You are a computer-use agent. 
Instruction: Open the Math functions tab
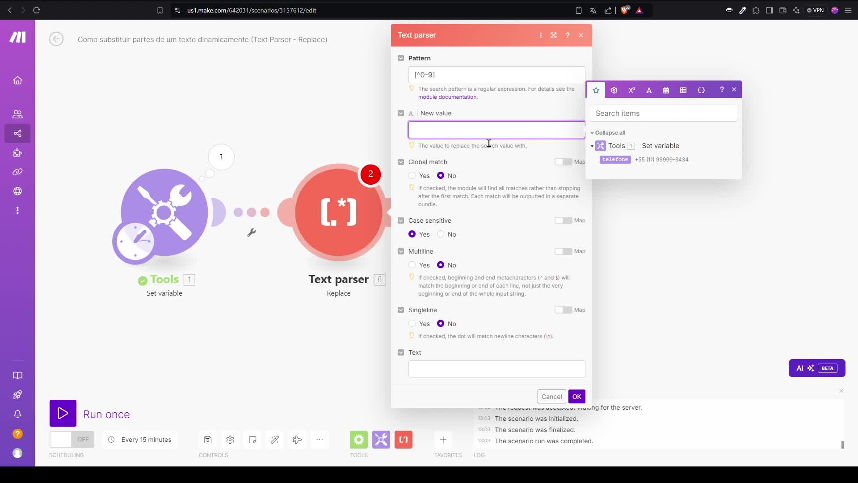(x=631, y=90)
